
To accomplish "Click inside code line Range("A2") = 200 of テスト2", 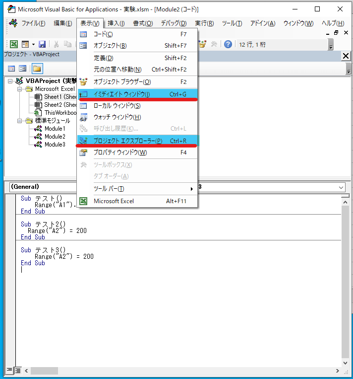I will [57, 230].
